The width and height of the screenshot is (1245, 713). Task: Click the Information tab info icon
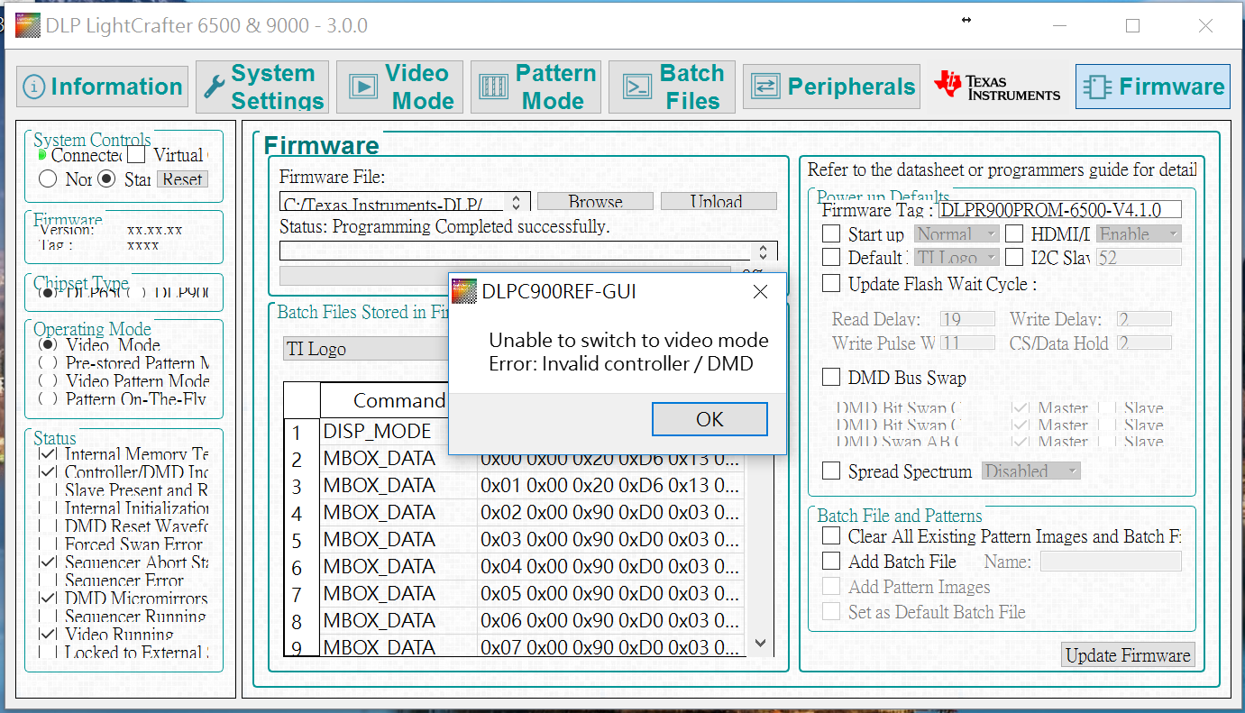[x=34, y=87]
